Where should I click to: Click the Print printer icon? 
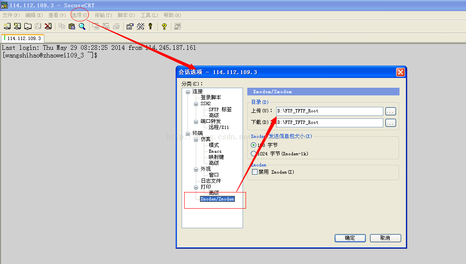[x=116, y=26]
